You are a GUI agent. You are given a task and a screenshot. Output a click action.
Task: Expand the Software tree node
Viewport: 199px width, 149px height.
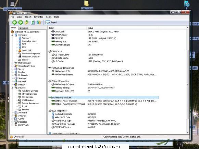point(12,112)
